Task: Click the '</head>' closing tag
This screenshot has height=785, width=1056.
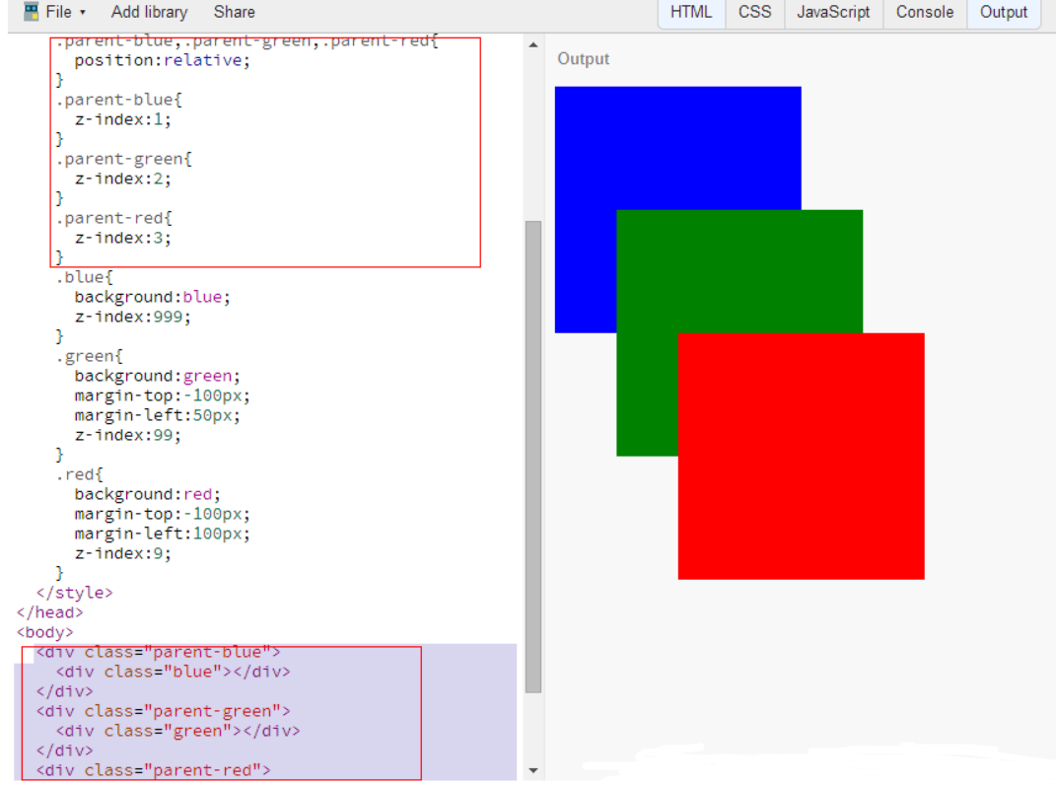Action: click(x=50, y=612)
